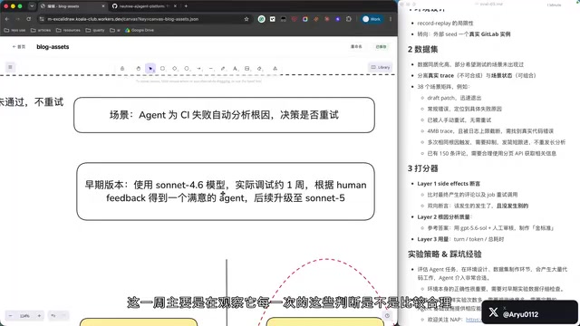The width and height of the screenshot is (580, 326).
Task: Open the @Aryu0112 X profile badge
Action: coord(529,312)
